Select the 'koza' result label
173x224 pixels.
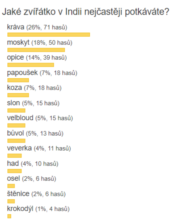[x=34, y=88]
